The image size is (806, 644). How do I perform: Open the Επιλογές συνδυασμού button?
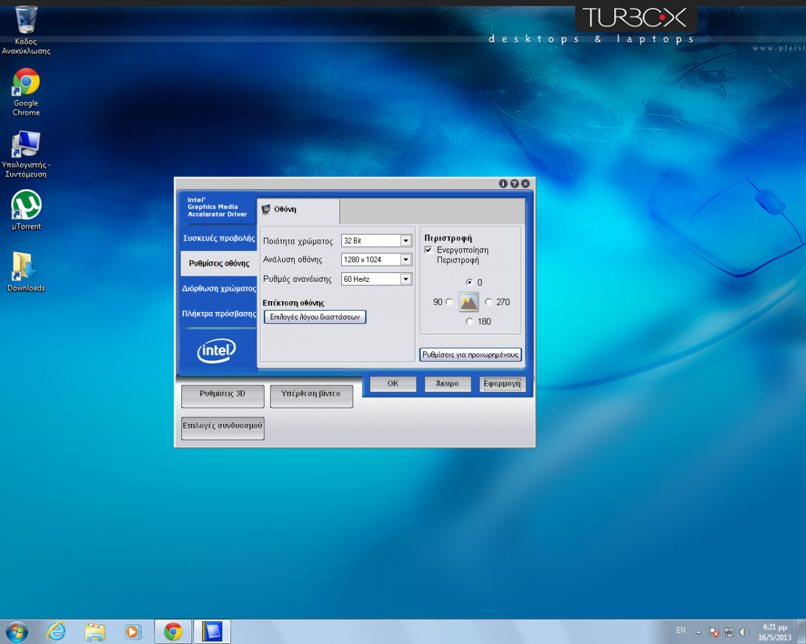222,428
